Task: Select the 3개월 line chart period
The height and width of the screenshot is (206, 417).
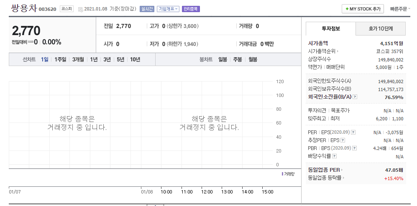Action: pyautogui.click(x=78, y=59)
